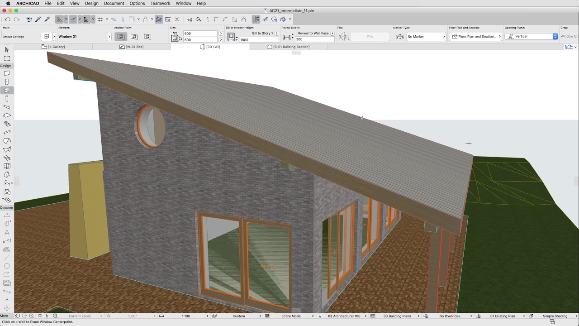The height and width of the screenshot is (326, 579).
Task: Select the Text tool
Action: tap(7, 232)
